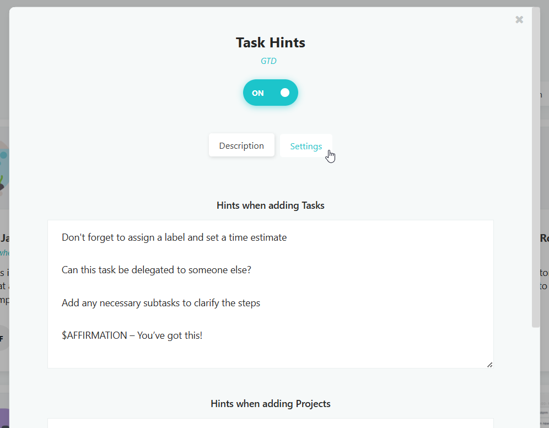Click the "Add any necessary subtasks" line
Viewport: 549px width, 428px height.
pyautogui.click(x=161, y=303)
